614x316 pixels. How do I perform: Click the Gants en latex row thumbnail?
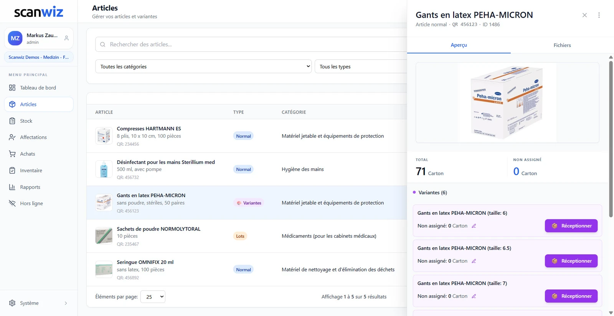(104, 202)
